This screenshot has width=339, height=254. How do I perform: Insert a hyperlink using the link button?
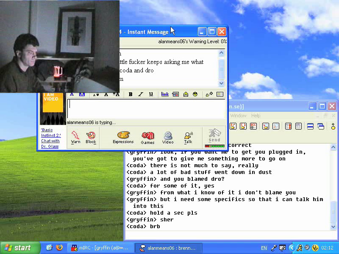tap(165, 94)
